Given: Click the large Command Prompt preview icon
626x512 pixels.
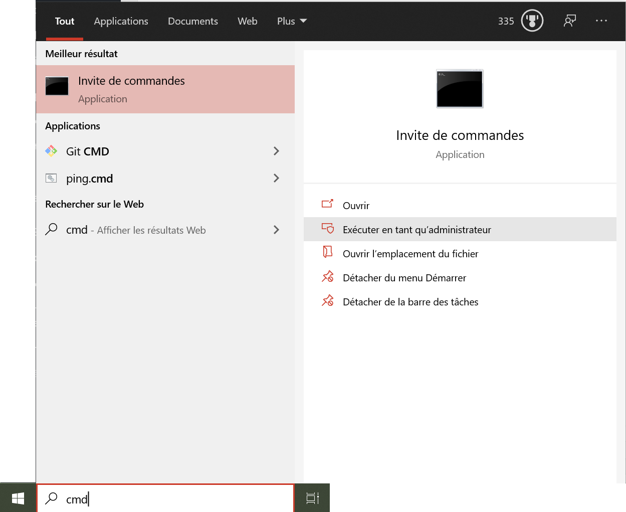Looking at the screenshot, I should pos(460,89).
